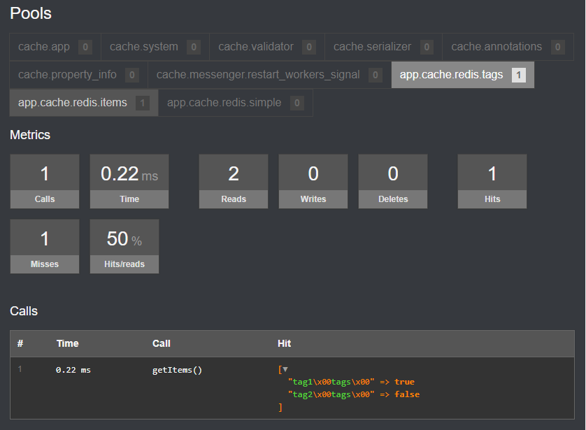This screenshot has width=586, height=430.
Task: Click the Call column header
Action: [x=162, y=343]
